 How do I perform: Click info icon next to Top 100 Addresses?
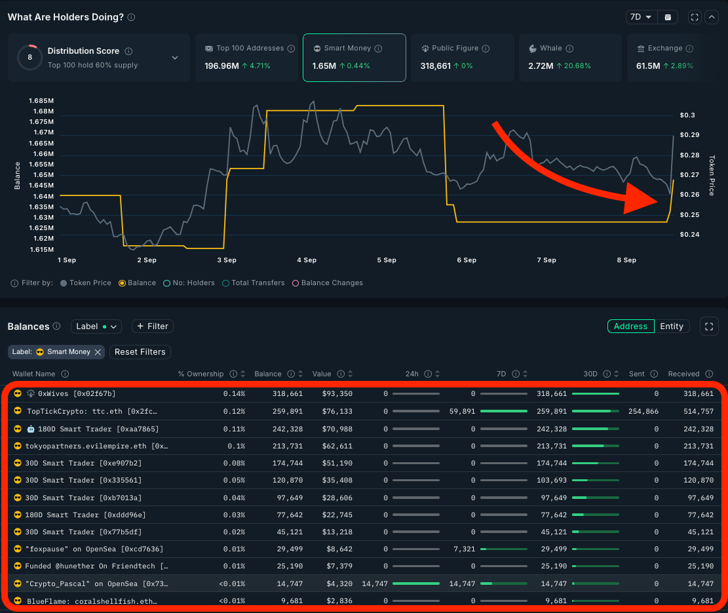[x=291, y=49]
